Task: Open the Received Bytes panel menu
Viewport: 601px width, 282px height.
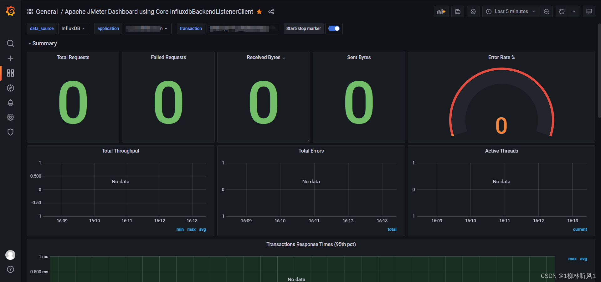Action: tap(284, 58)
